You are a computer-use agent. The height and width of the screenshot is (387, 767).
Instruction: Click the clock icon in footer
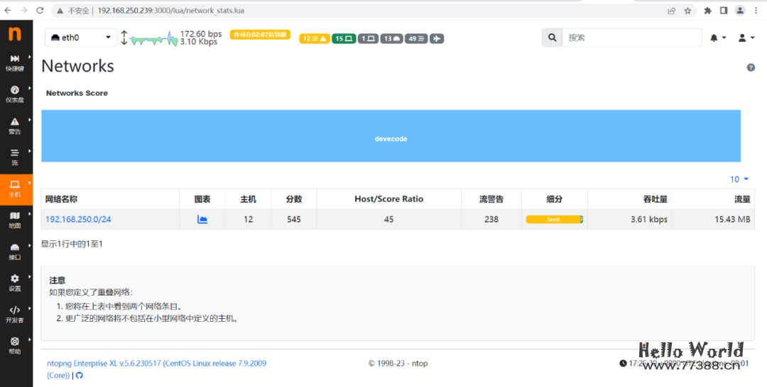[623, 363]
